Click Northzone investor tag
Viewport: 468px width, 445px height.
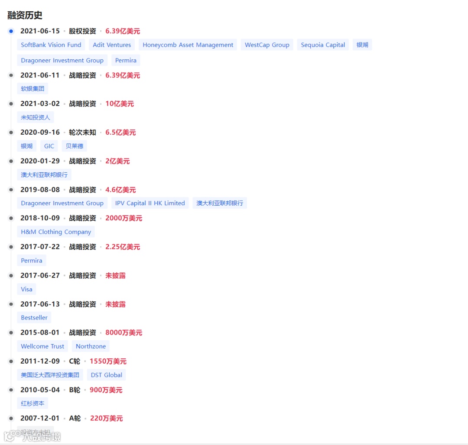point(91,346)
